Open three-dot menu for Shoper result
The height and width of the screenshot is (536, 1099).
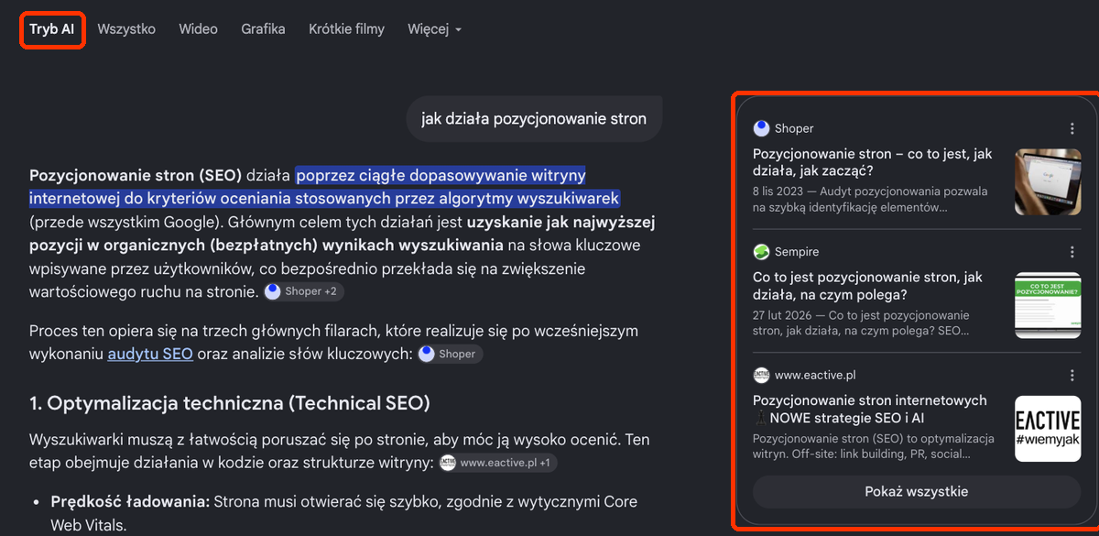(x=1072, y=129)
